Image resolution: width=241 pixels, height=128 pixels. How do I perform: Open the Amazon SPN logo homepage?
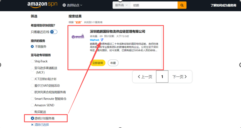pos(42,5)
